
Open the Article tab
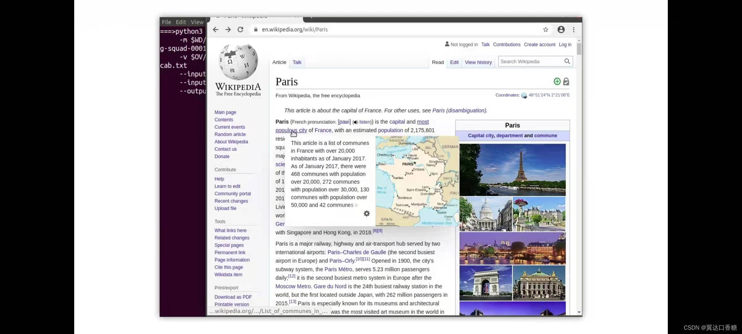pos(279,62)
